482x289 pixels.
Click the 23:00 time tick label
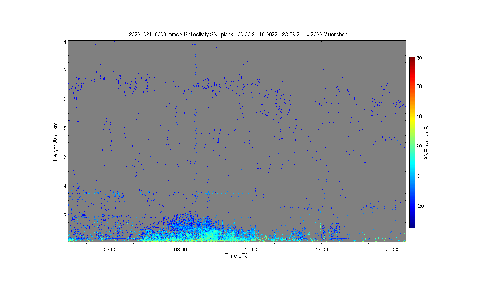point(392,250)
